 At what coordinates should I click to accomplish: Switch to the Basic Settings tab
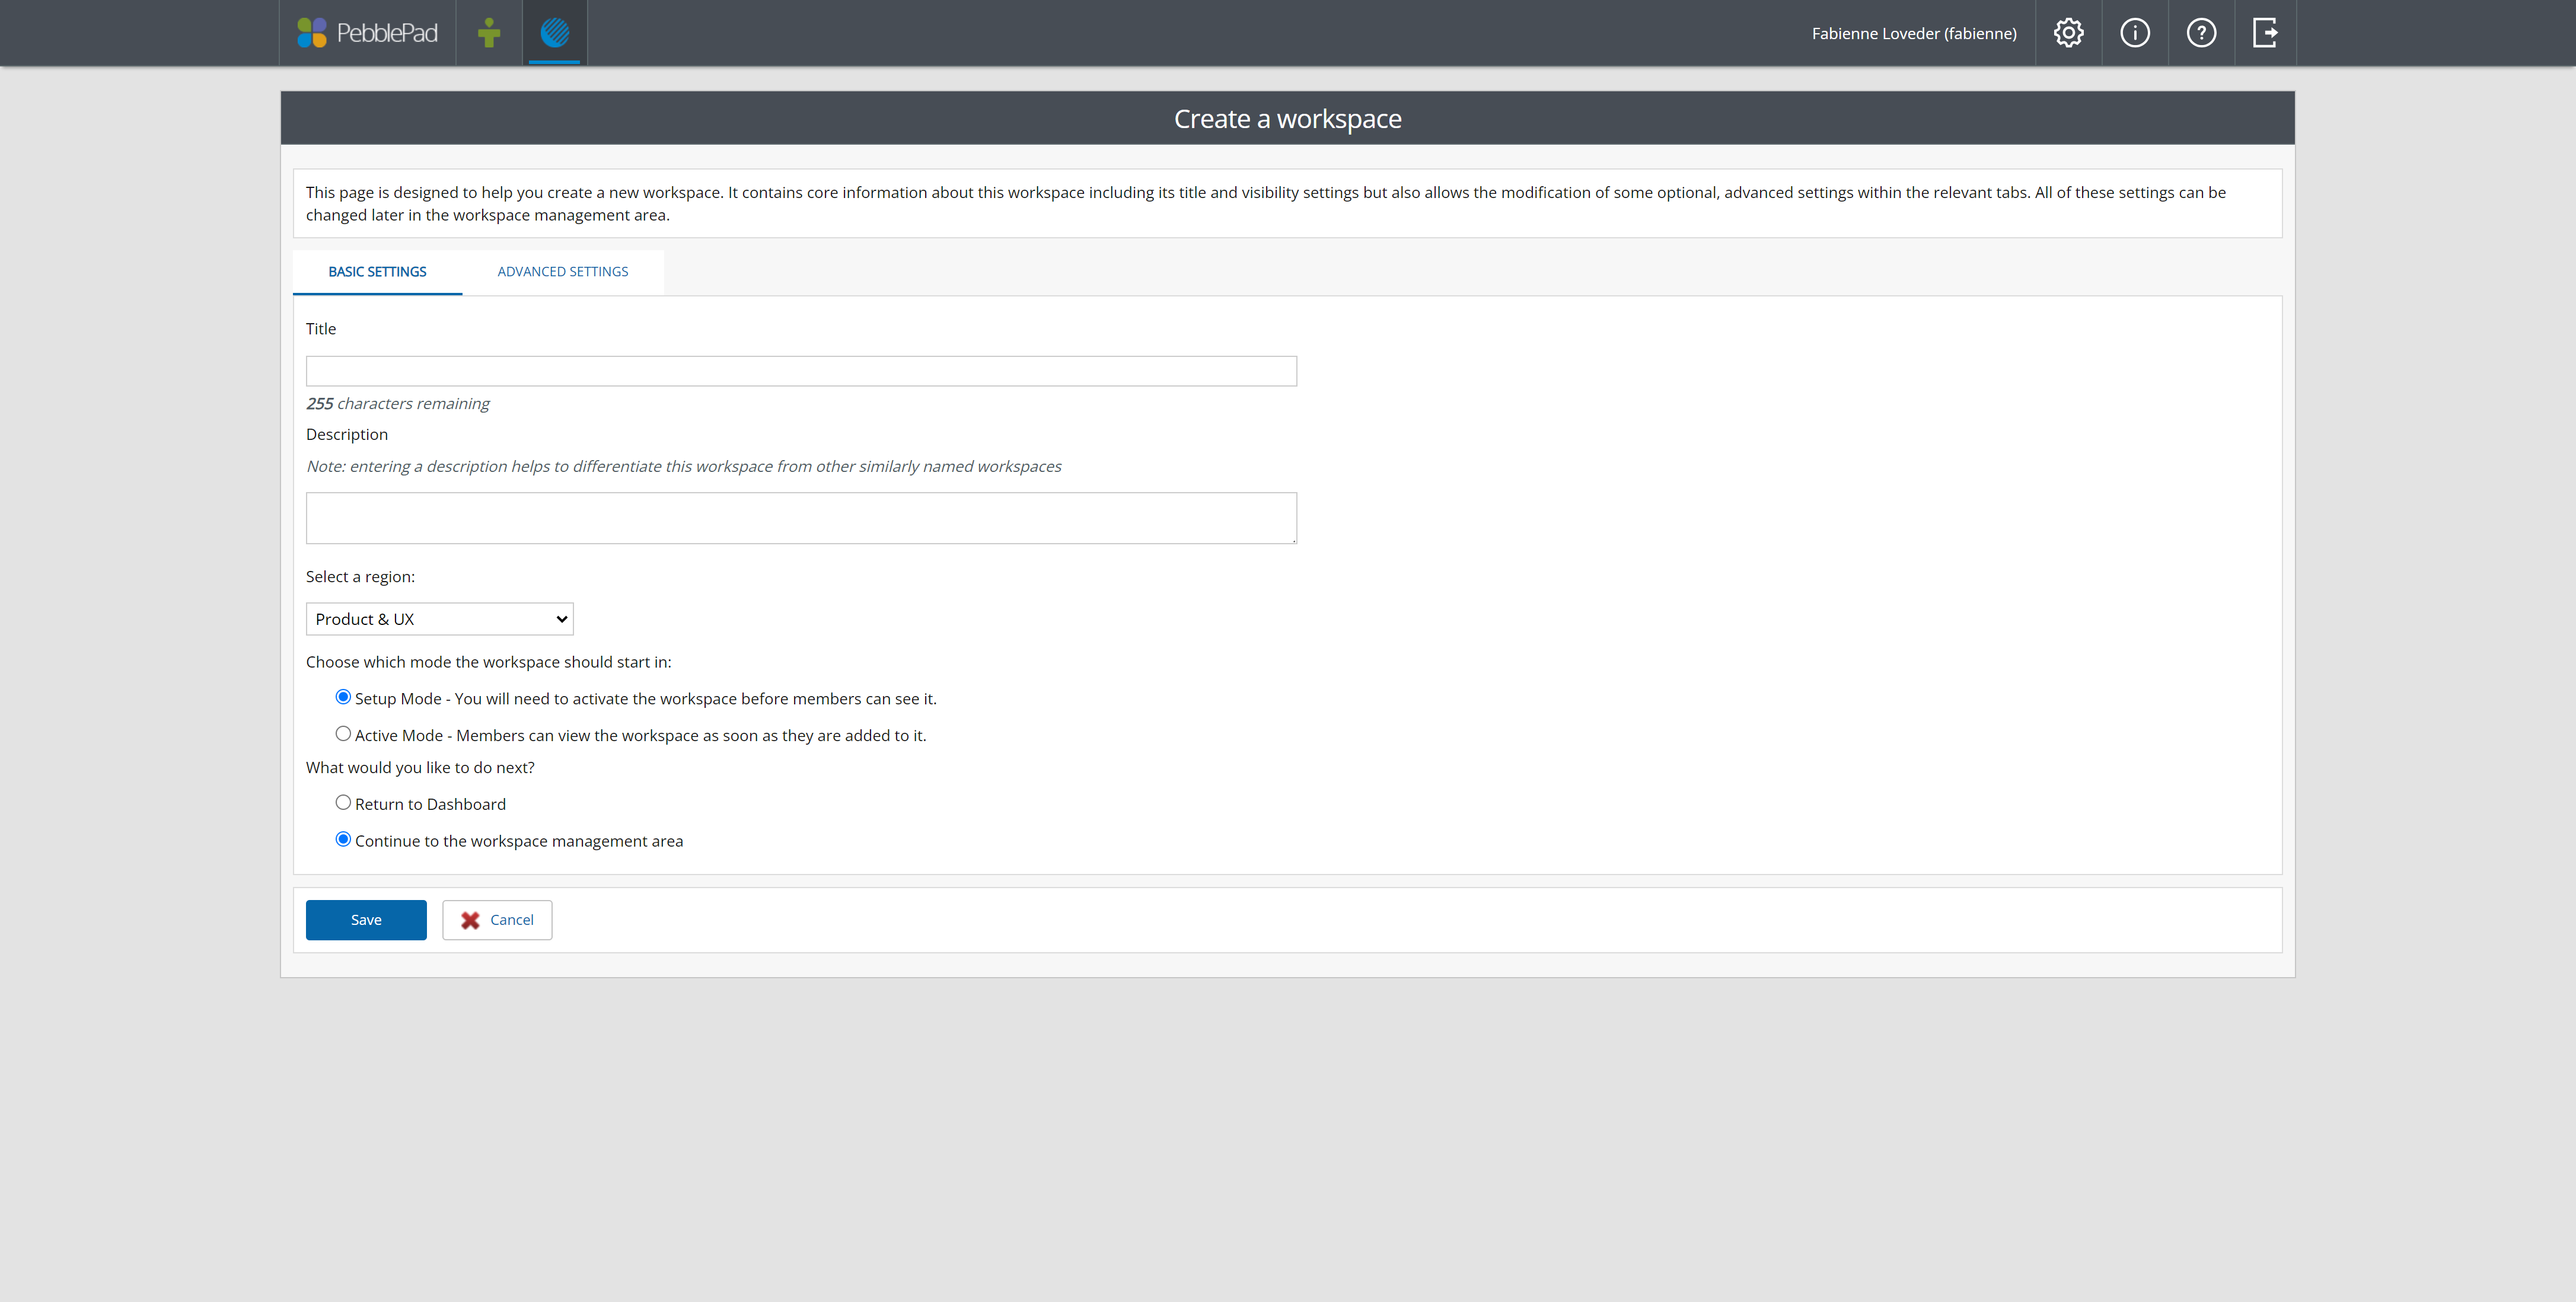point(377,272)
